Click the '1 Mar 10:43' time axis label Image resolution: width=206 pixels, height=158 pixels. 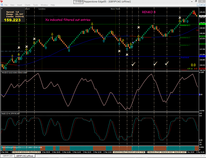click(56, 152)
